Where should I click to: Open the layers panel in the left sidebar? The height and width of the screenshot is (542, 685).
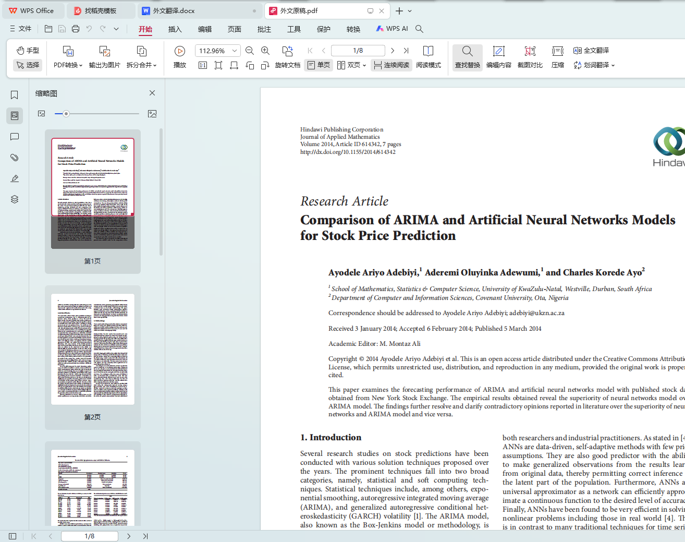tap(15, 199)
